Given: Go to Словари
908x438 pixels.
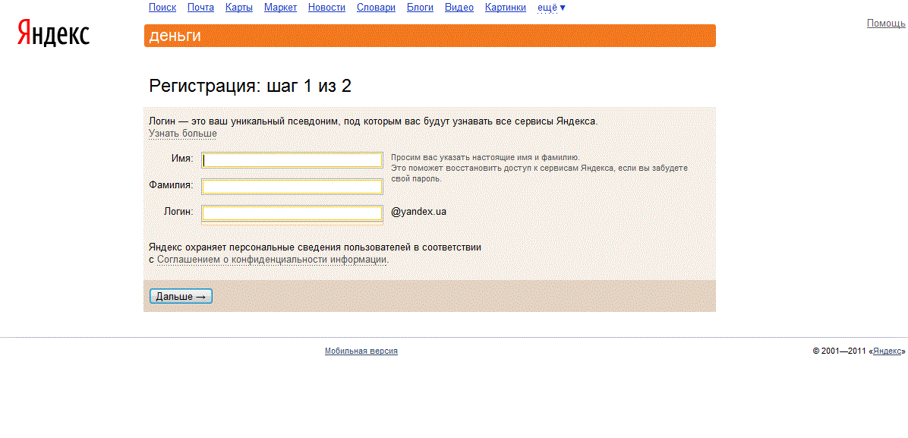Looking at the screenshot, I should 377,8.
